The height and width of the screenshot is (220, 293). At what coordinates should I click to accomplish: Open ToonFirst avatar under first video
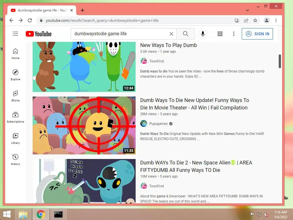coord(144,61)
